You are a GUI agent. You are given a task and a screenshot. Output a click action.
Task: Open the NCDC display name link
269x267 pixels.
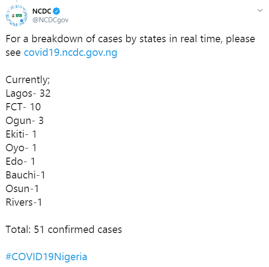[42, 11]
